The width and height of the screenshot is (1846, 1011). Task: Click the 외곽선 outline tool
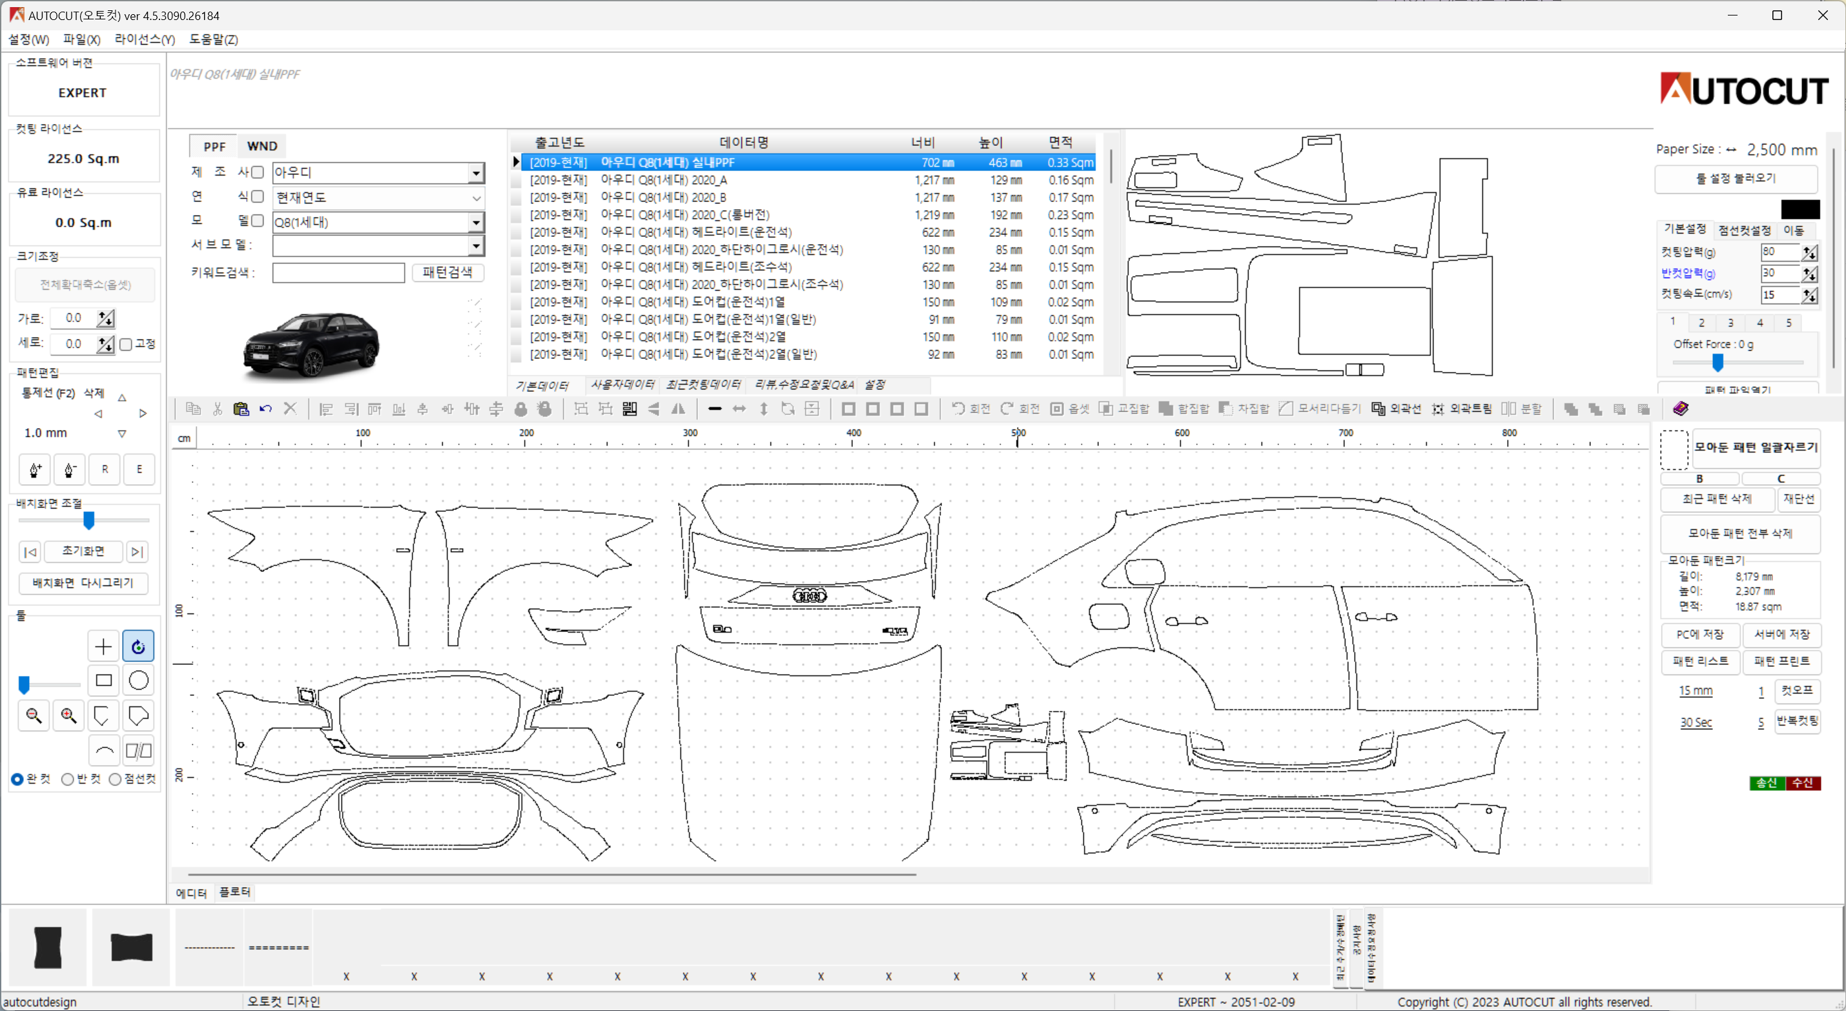[1396, 409]
